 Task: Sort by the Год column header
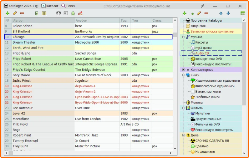(125, 20)
